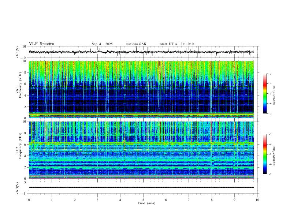Click the "2" tick on the time axis
The height and width of the screenshot is (224, 290).
tap(75, 200)
